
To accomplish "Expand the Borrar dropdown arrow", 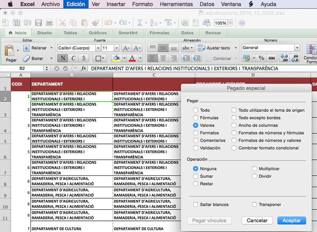I will [x=52, y=58].
